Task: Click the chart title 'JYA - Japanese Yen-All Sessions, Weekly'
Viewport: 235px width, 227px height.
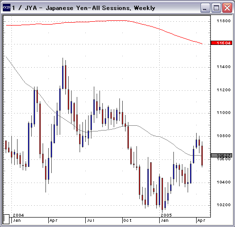Action: tap(90, 8)
